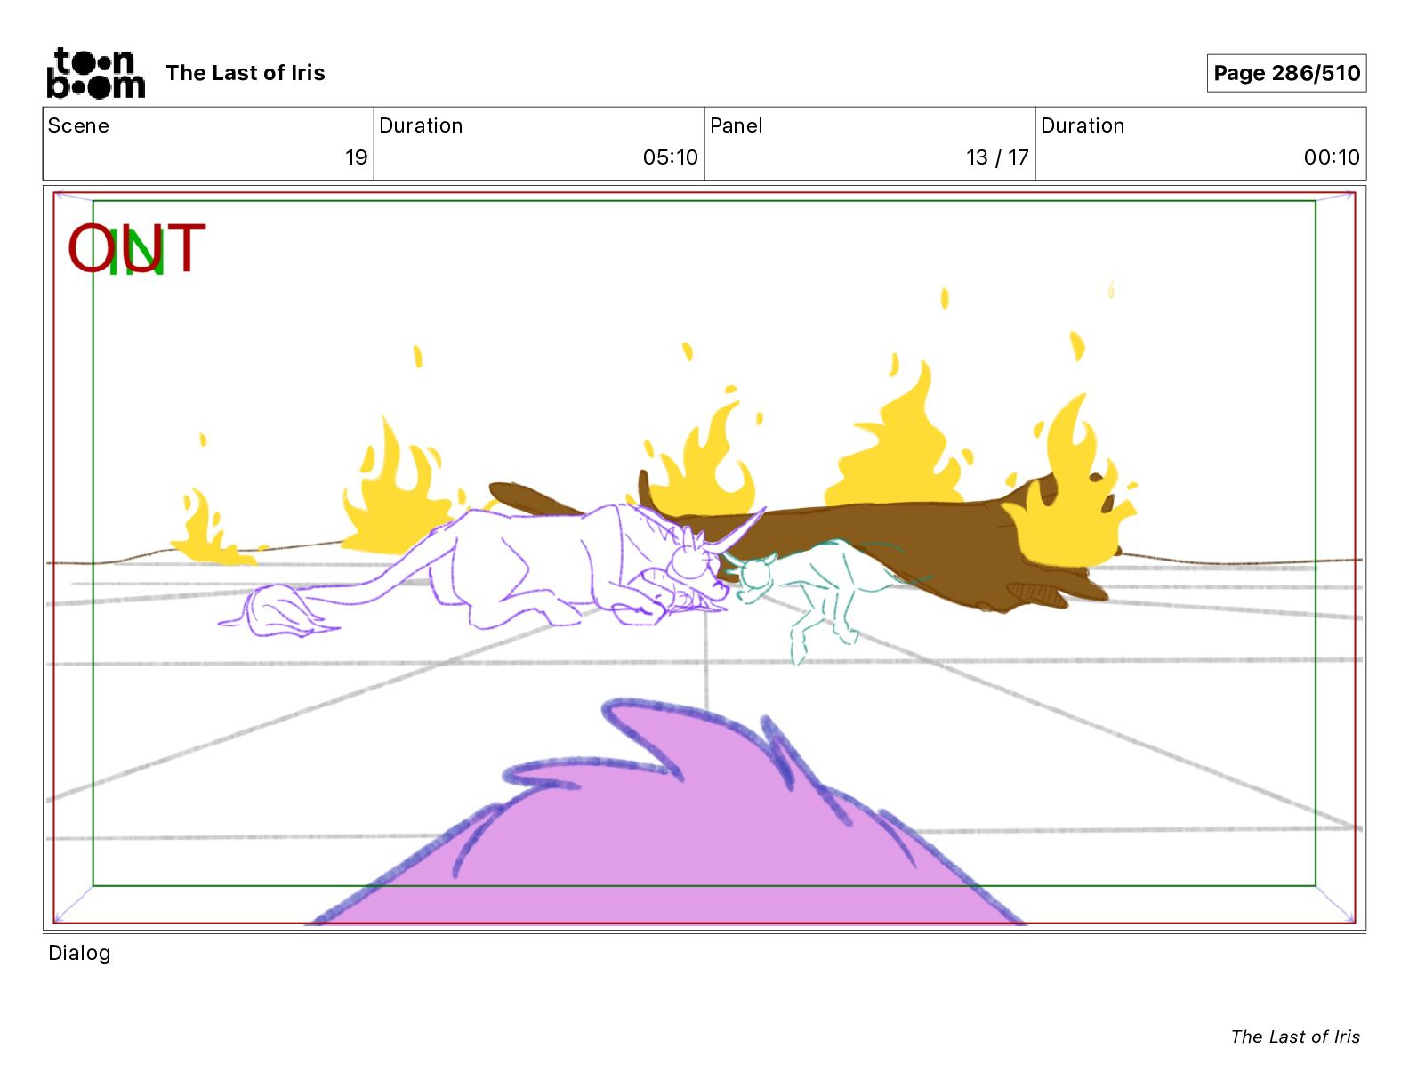The image size is (1409, 1089).
Task: Click the Panel column label
Action: click(736, 125)
